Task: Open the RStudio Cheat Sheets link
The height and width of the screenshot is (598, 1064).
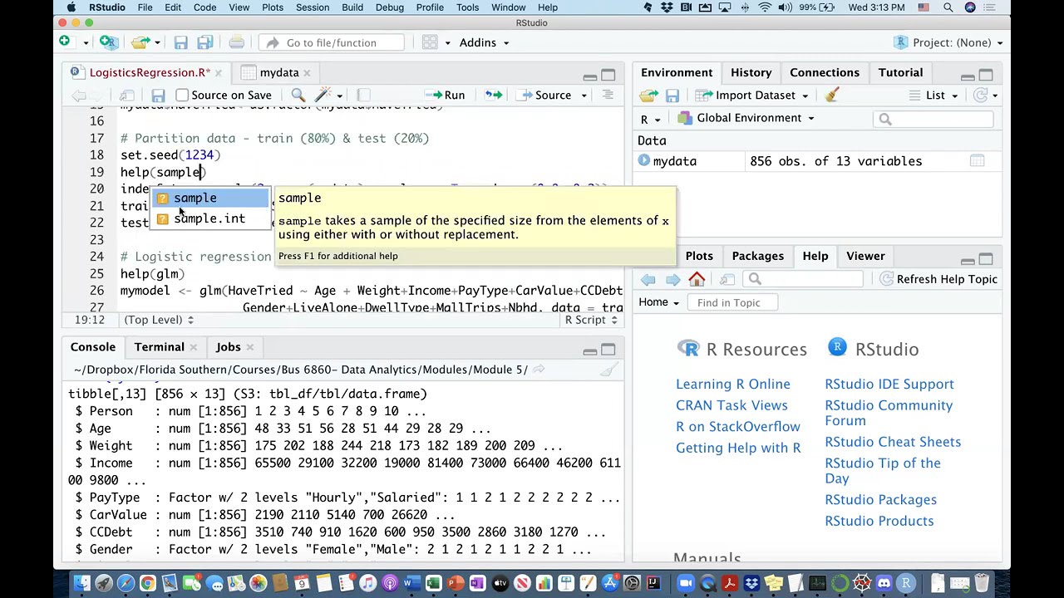Action: (893, 442)
